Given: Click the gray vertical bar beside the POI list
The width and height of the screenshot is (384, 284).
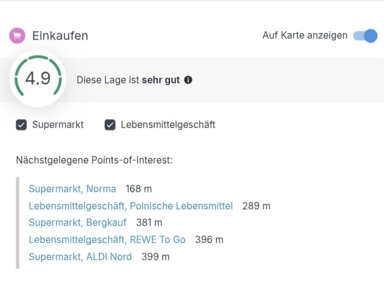Looking at the screenshot, I should (18, 222).
